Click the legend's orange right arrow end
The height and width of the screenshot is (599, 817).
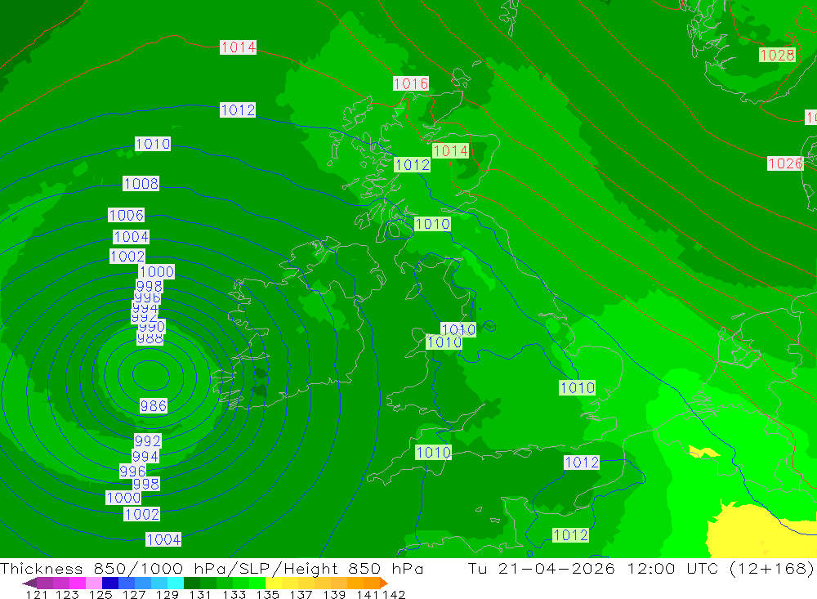[x=384, y=583]
